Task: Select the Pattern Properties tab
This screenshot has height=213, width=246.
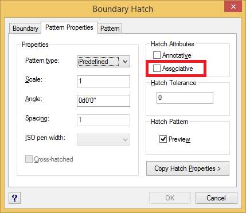Action: pyautogui.click(x=69, y=27)
